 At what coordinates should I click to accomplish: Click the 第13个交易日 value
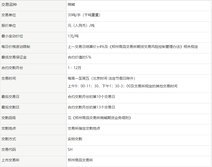(x=91, y=107)
